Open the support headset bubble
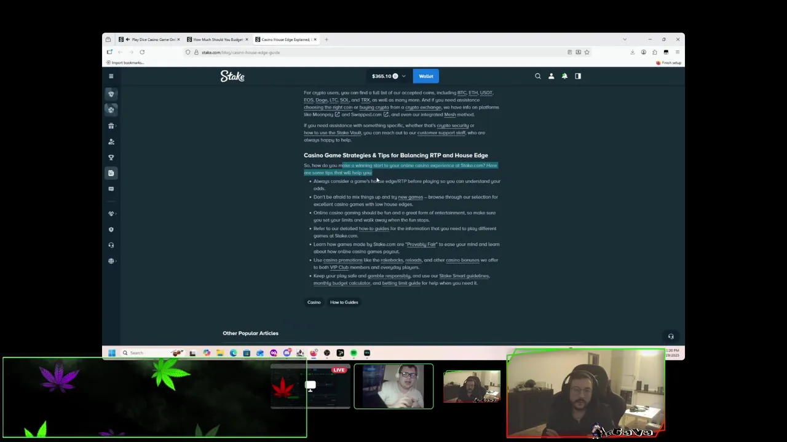 click(671, 336)
